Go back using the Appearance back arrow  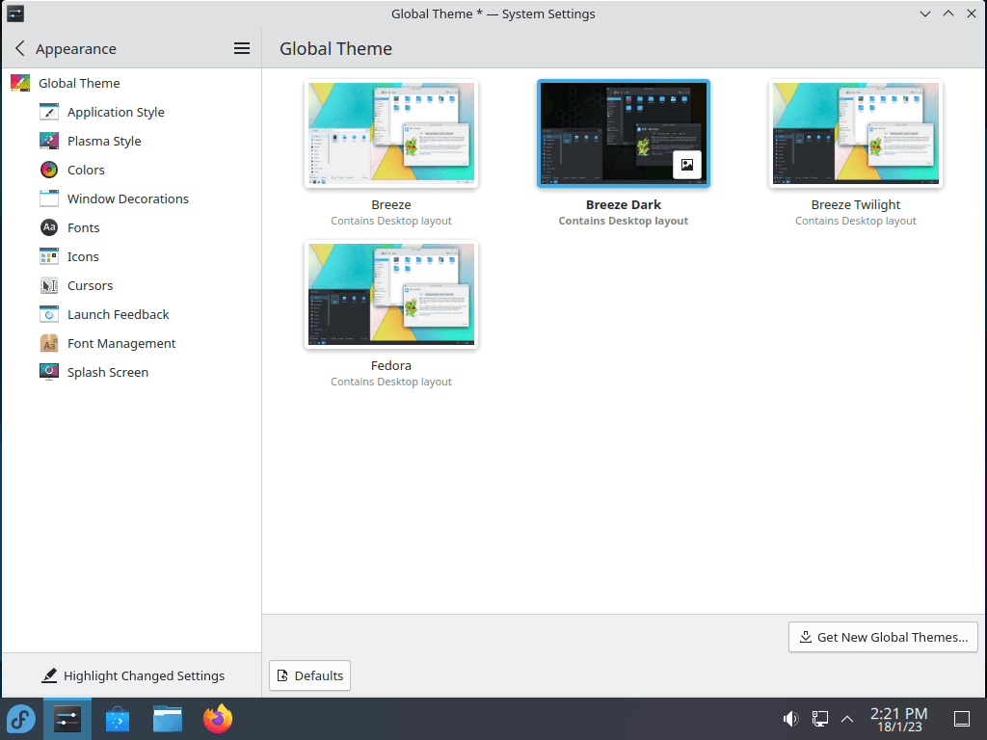(18, 48)
